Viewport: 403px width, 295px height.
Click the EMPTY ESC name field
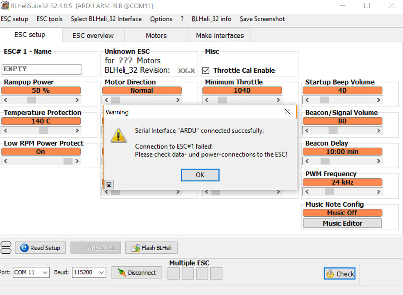click(x=41, y=69)
